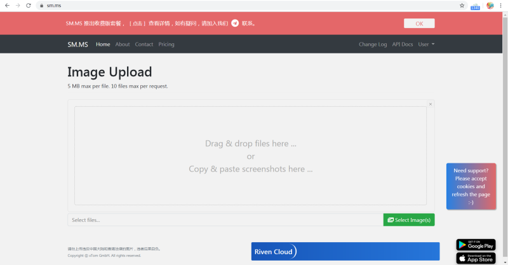Image resolution: width=508 pixels, height=265 pixels.
Task: Reload the page with the refresh icon
Action: pyautogui.click(x=29, y=6)
